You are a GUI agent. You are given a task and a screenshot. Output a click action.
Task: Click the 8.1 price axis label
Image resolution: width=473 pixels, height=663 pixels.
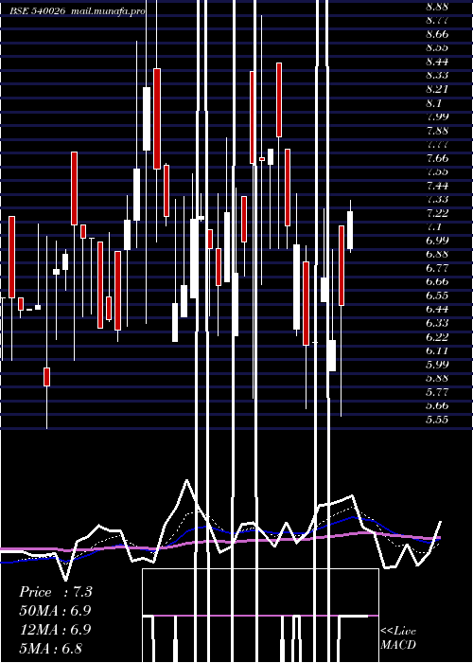433,103
